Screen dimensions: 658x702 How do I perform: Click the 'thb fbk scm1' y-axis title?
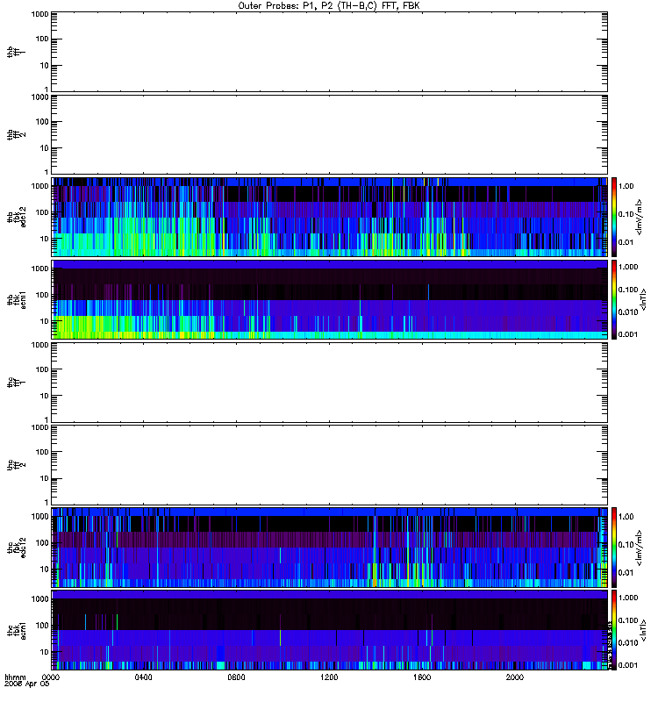click(16, 299)
